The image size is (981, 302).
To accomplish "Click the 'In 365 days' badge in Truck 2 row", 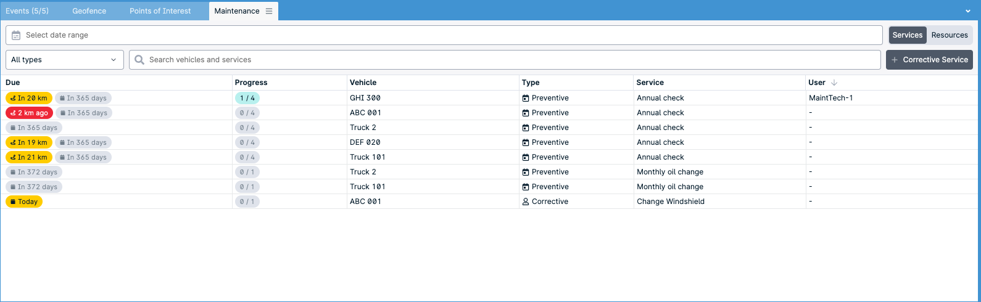I will tap(34, 128).
